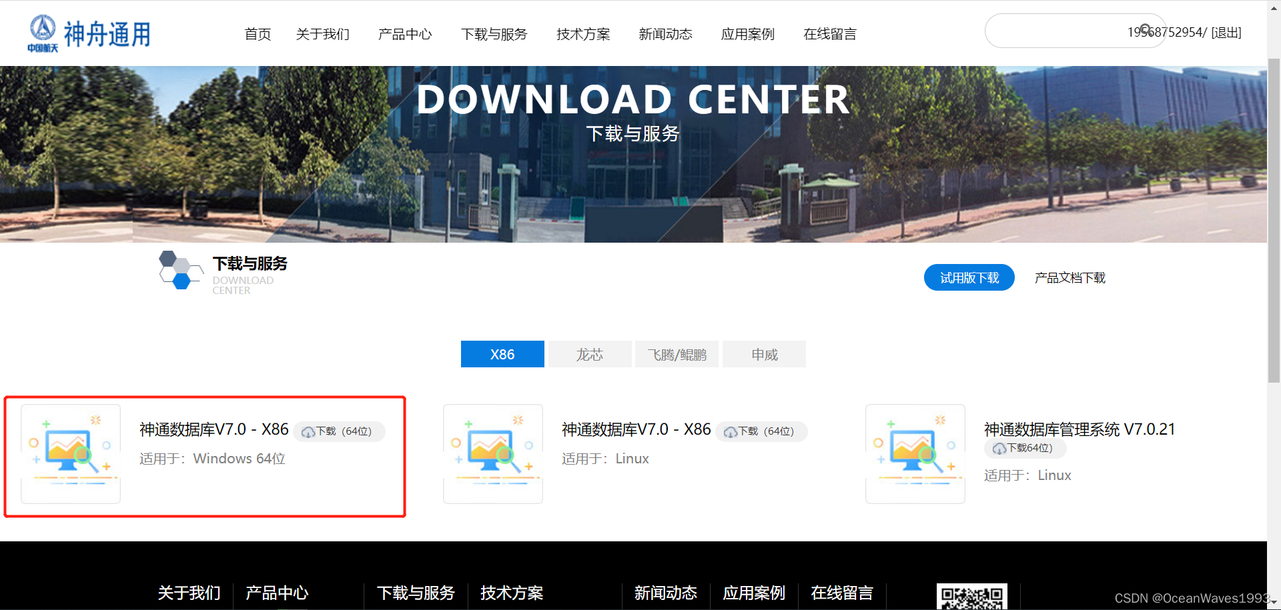
Task: Open 应用案例 in the top navigation
Action: pyautogui.click(x=747, y=34)
